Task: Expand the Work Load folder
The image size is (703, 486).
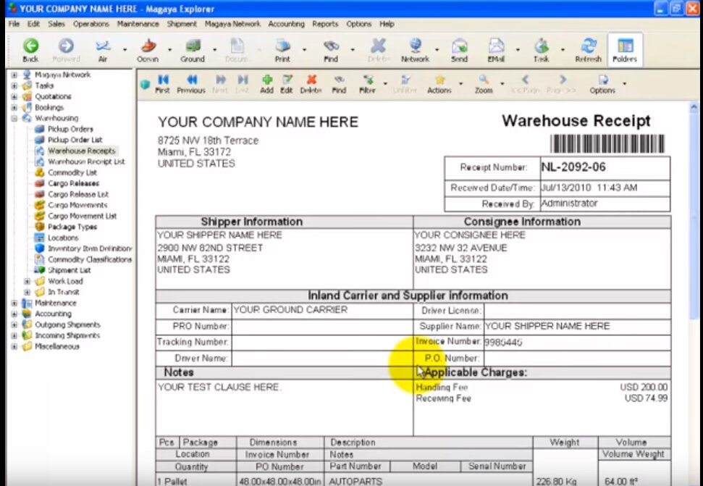Action: [27, 282]
